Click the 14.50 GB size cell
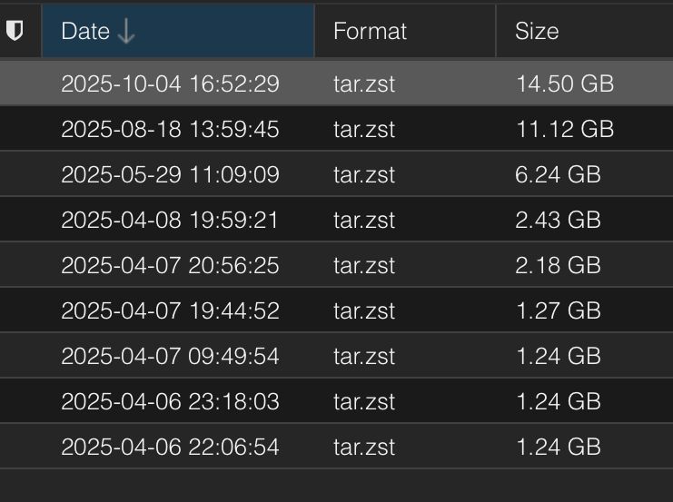The image size is (673, 502). click(564, 84)
